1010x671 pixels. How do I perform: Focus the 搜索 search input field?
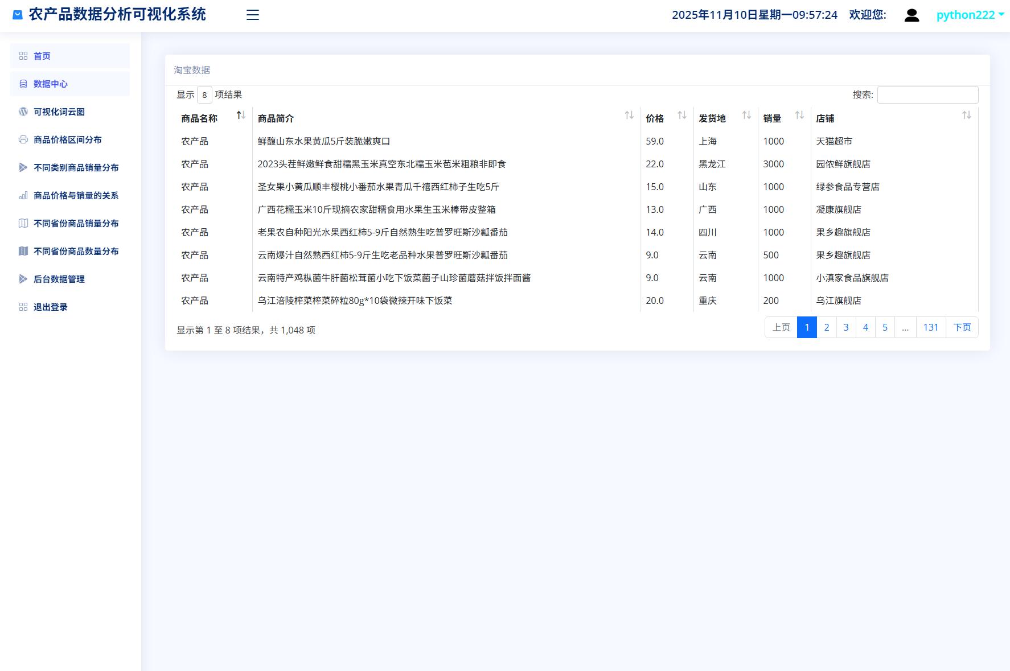coord(927,94)
